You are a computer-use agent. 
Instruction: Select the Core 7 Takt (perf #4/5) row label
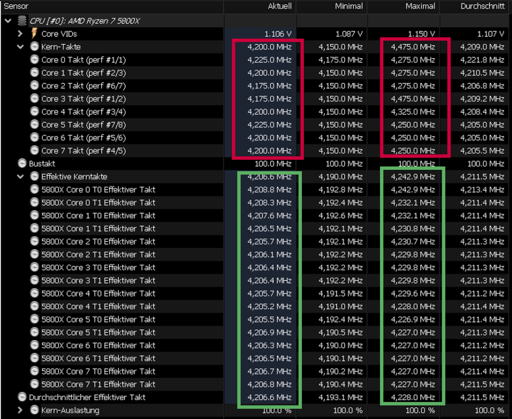click(x=83, y=150)
